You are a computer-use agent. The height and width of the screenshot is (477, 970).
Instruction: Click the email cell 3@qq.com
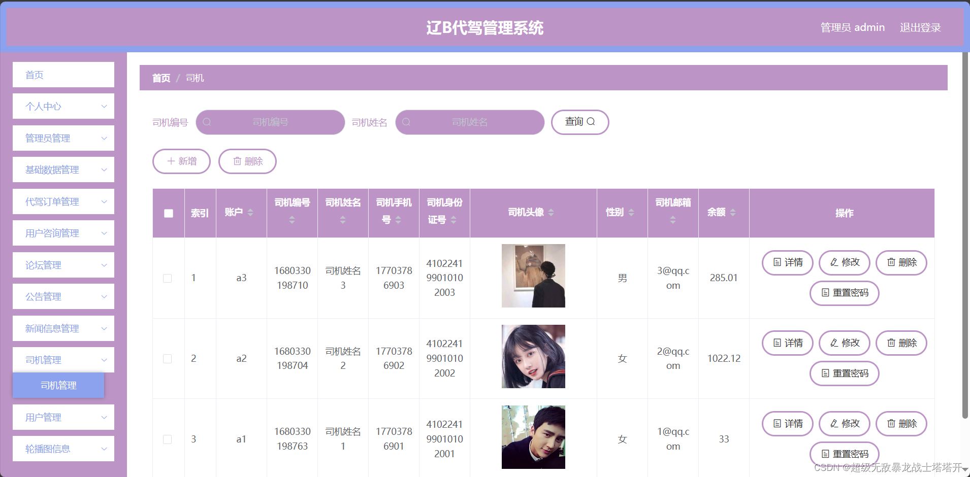click(673, 278)
